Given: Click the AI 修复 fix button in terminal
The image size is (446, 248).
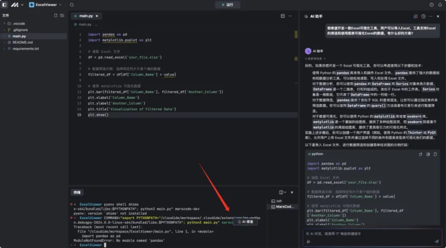Looking at the screenshot, I should (245, 222).
